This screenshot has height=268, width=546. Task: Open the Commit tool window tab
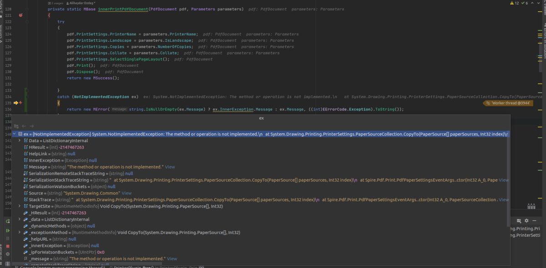1,33
